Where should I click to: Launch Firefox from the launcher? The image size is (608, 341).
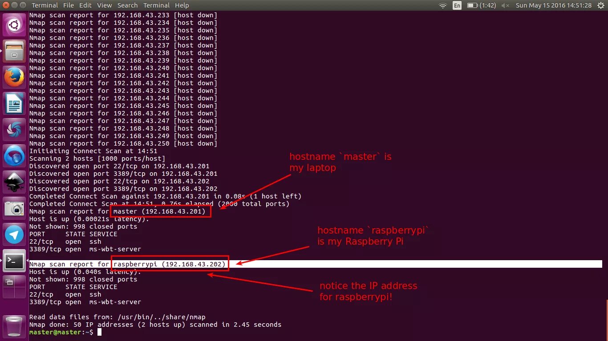coord(14,77)
